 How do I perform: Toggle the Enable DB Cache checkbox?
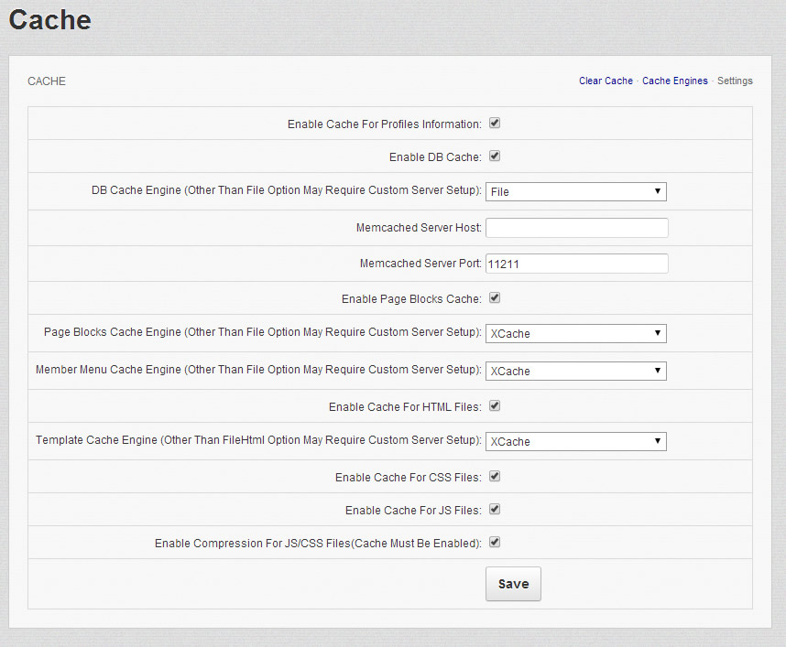click(495, 156)
